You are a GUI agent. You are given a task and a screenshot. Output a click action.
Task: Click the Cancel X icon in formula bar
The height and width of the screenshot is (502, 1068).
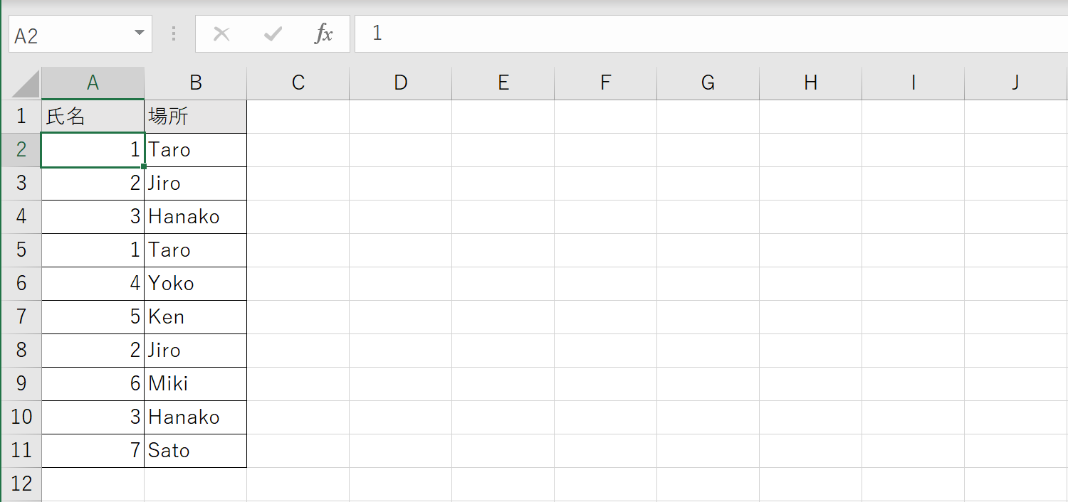coord(221,33)
